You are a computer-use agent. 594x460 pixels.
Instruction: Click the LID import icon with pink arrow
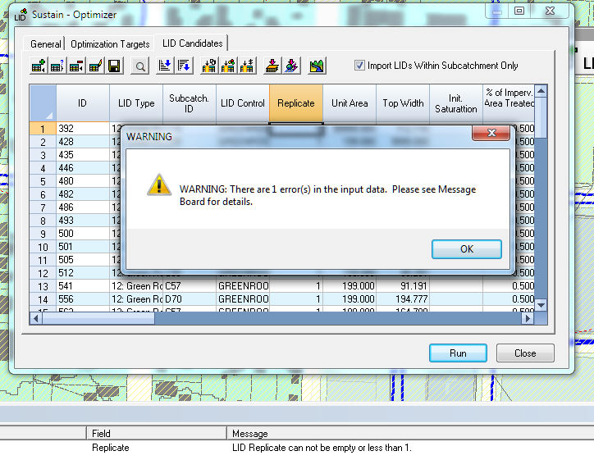click(x=292, y=66)
